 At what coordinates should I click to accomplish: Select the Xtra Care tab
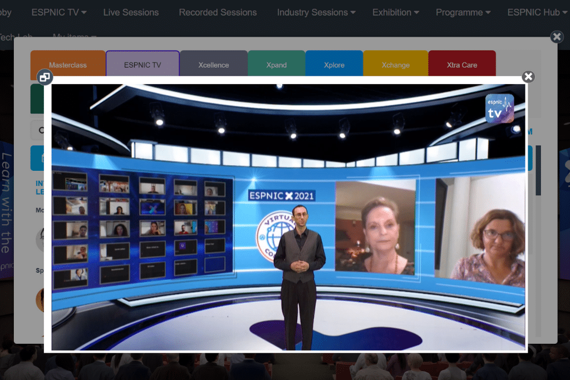462,63
